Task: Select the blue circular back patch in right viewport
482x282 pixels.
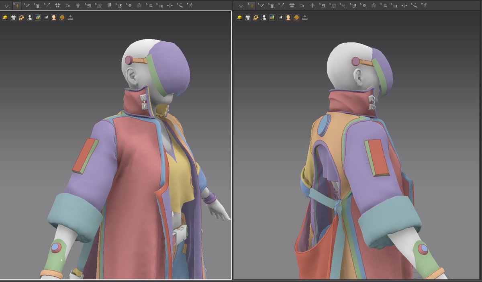Action: click(x=324, y=125)
